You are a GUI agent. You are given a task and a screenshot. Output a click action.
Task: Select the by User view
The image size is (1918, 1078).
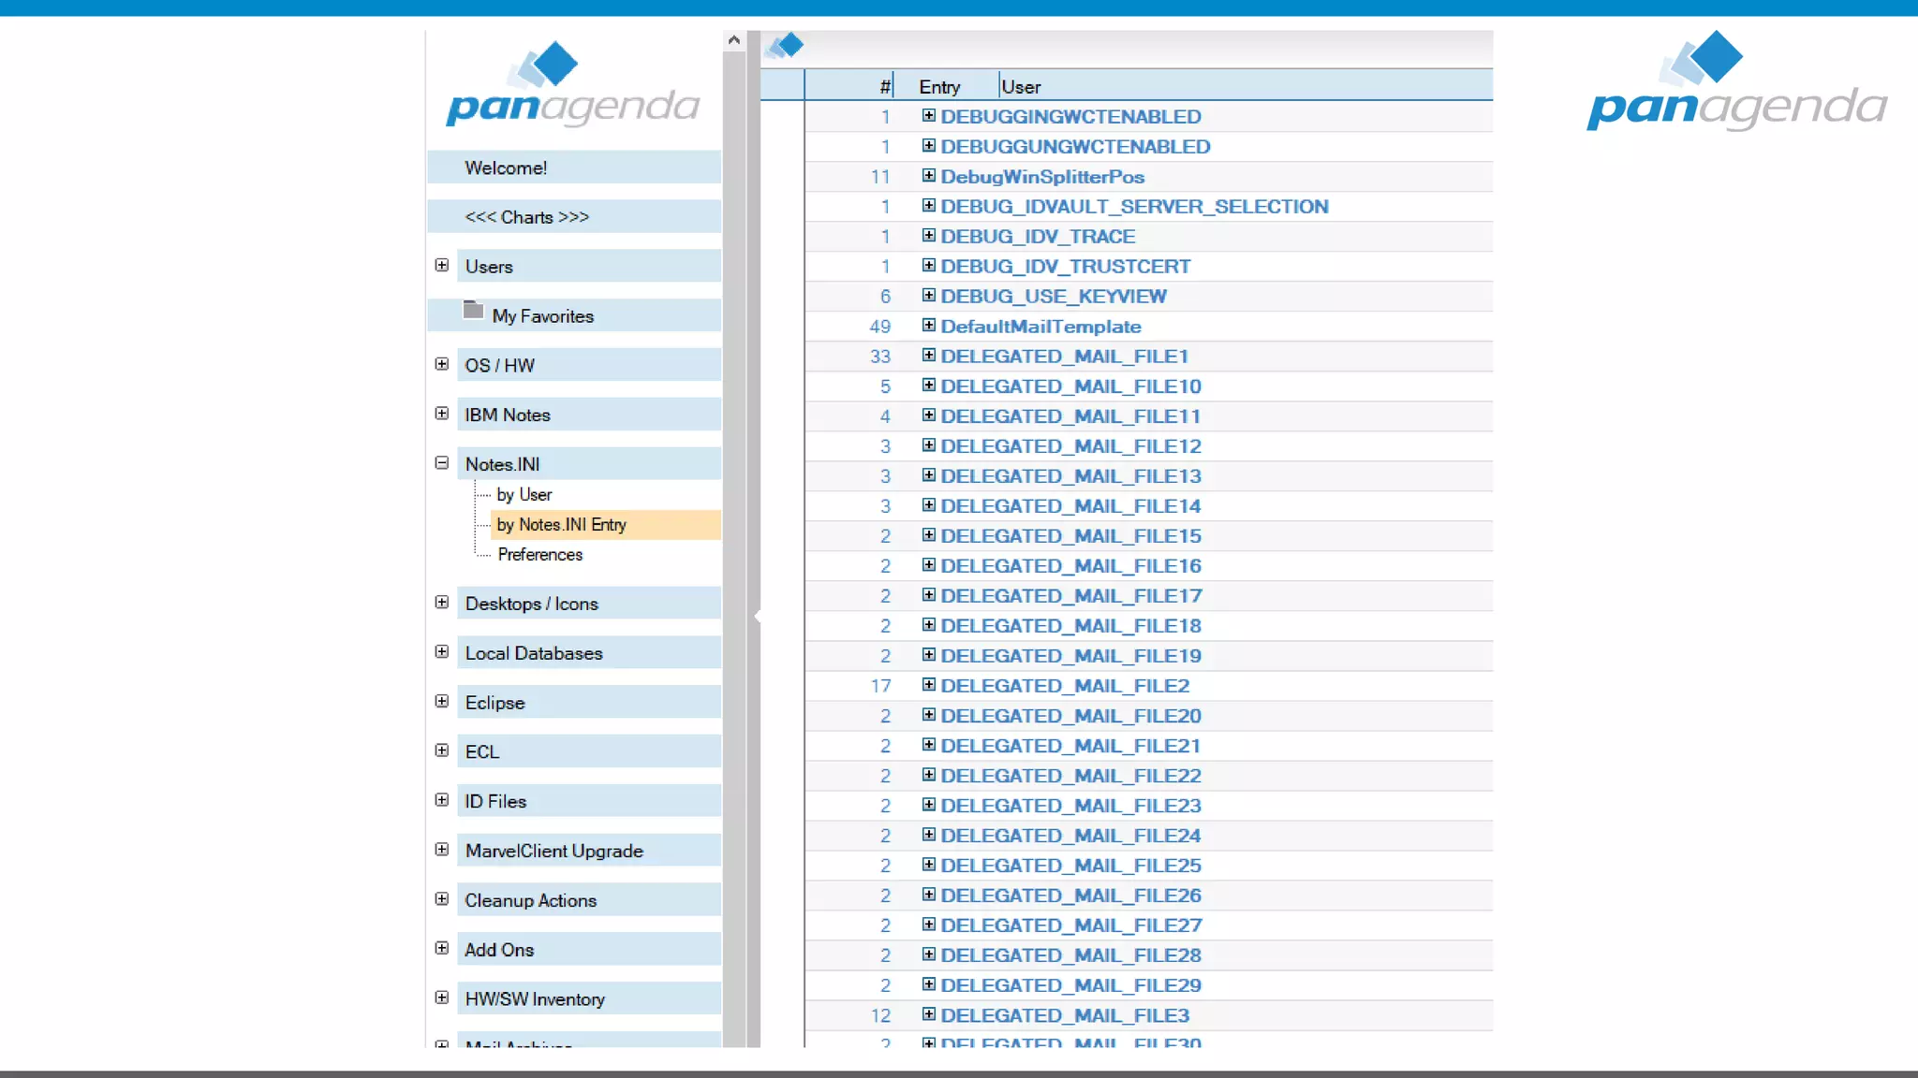pos(524,494)
